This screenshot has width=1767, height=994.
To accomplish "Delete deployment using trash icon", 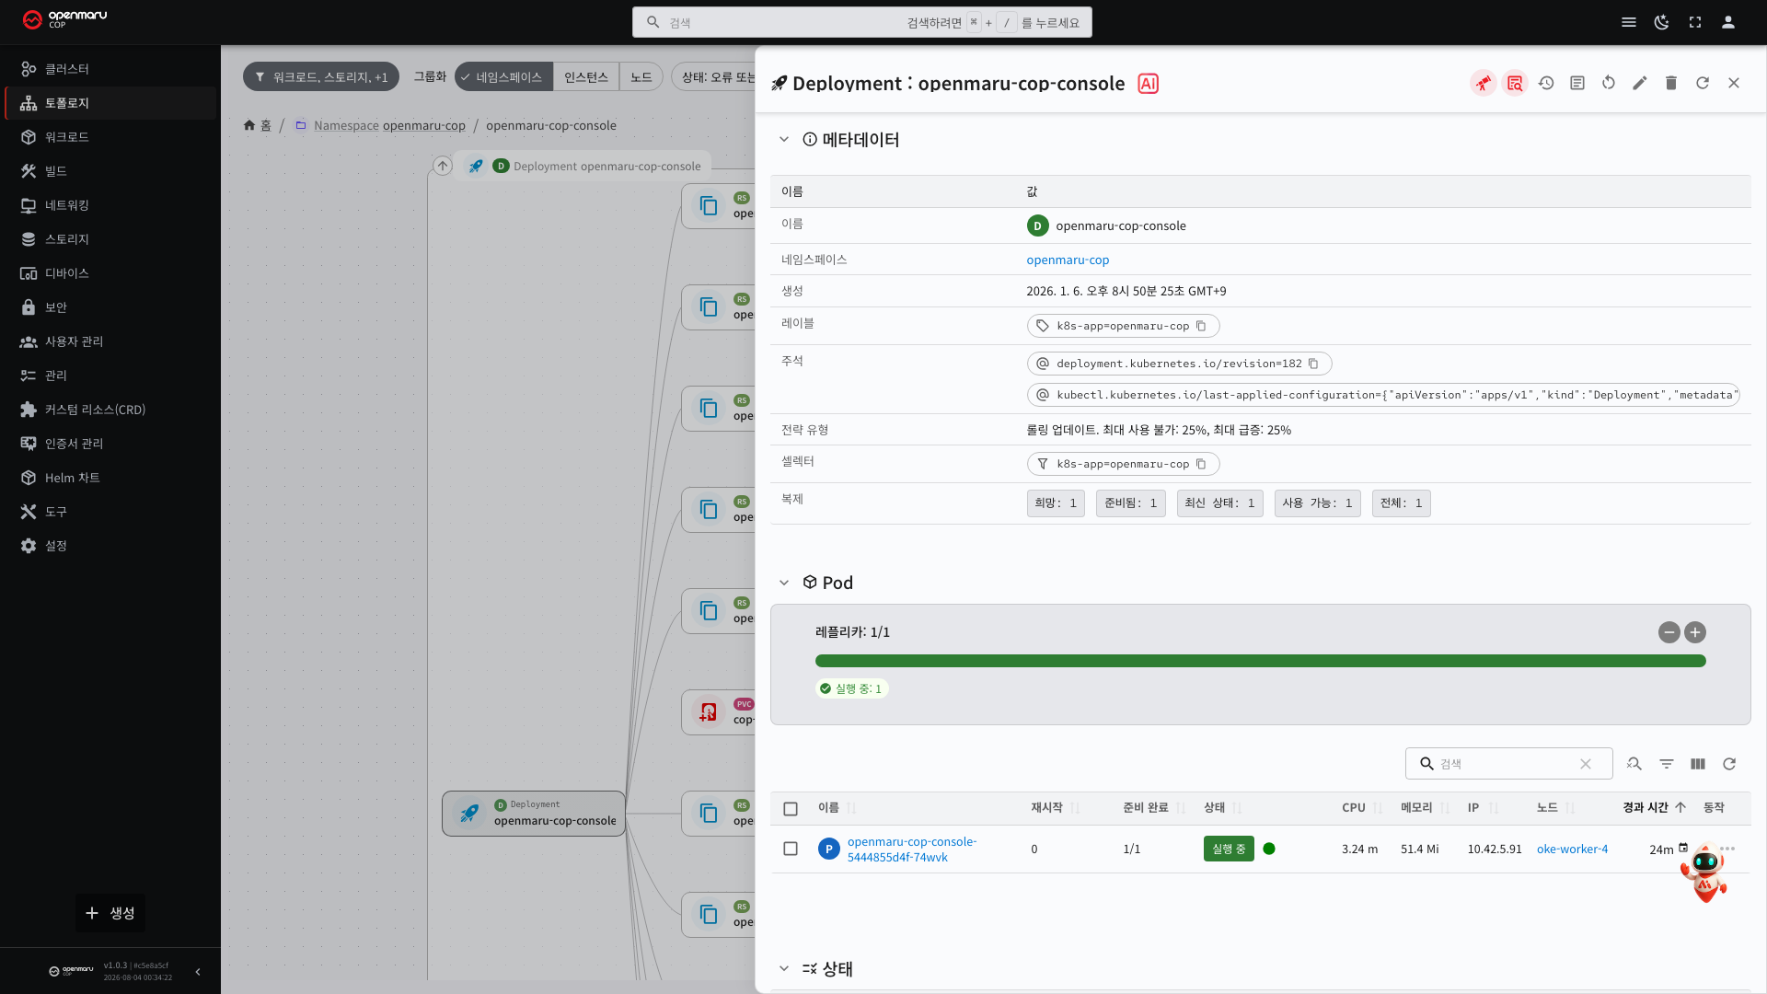I will tap(1671, 84).
